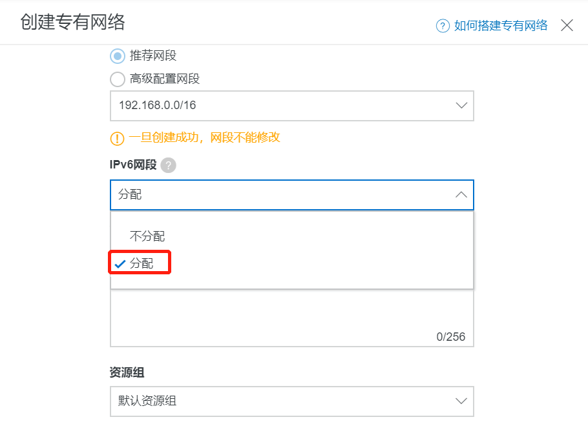The width and height of the screenshot is (588, 426).
Task: Click the warning icon before the network notice
Action: (116, 138)
